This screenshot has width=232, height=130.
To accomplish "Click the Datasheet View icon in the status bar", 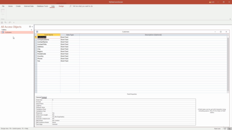I will [225, 129].
